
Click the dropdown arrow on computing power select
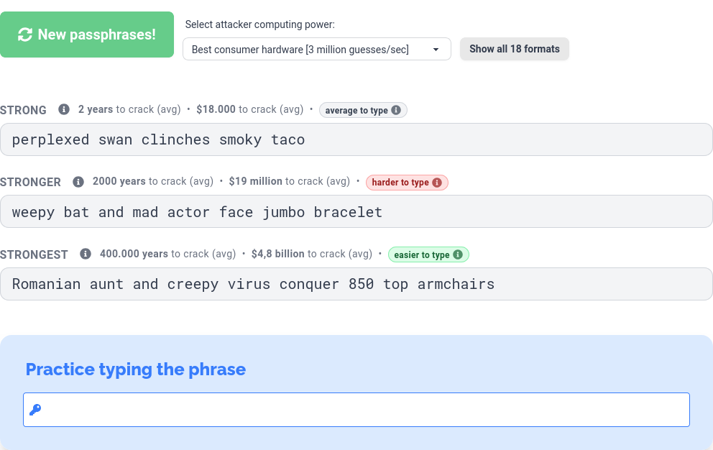(x=436, y=50)
